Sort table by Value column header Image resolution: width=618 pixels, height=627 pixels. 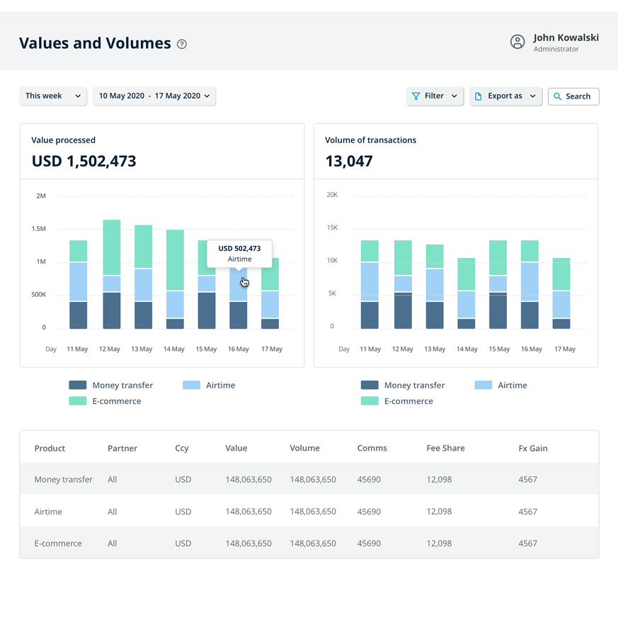[x=236, y=448]
